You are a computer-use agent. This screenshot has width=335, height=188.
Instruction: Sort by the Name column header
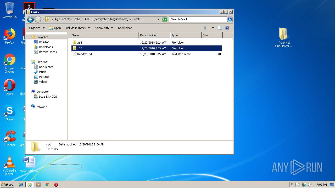coord(103,35)
